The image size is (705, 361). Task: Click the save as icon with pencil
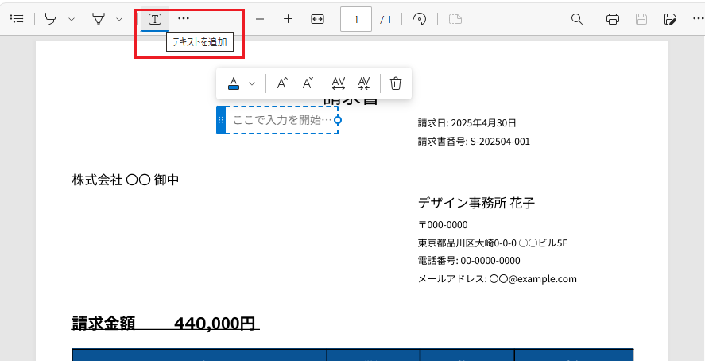[670, 19]
